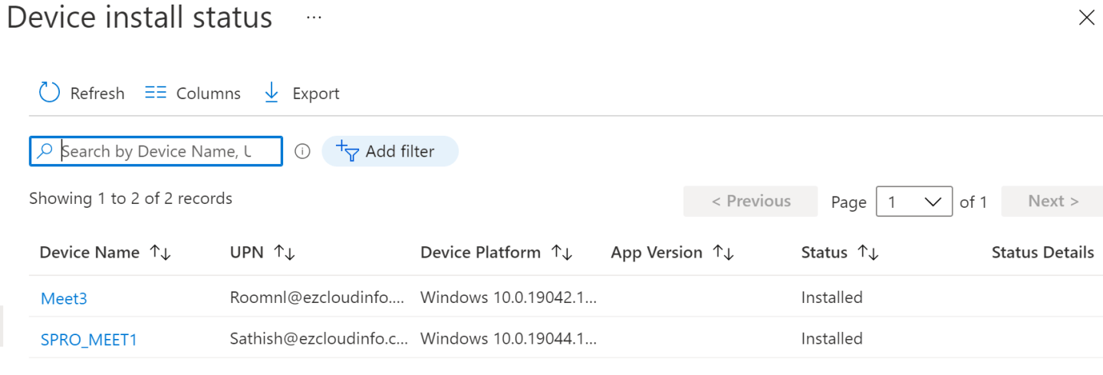Click the Export download arrow icon
This screenshot has width=1103, height=375.
(272, 93)
